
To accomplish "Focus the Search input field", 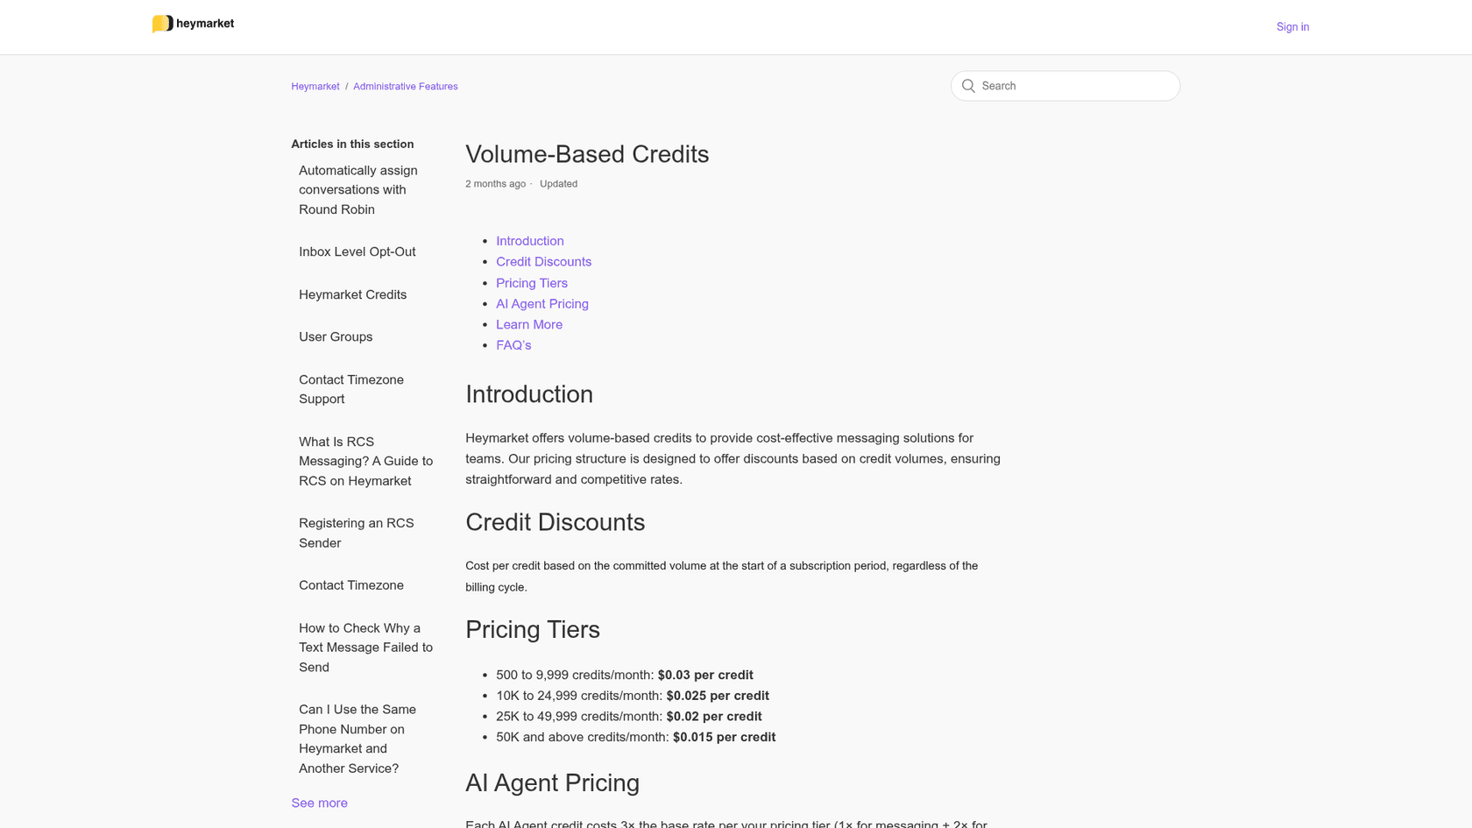I will click(x=1065, y=86).
